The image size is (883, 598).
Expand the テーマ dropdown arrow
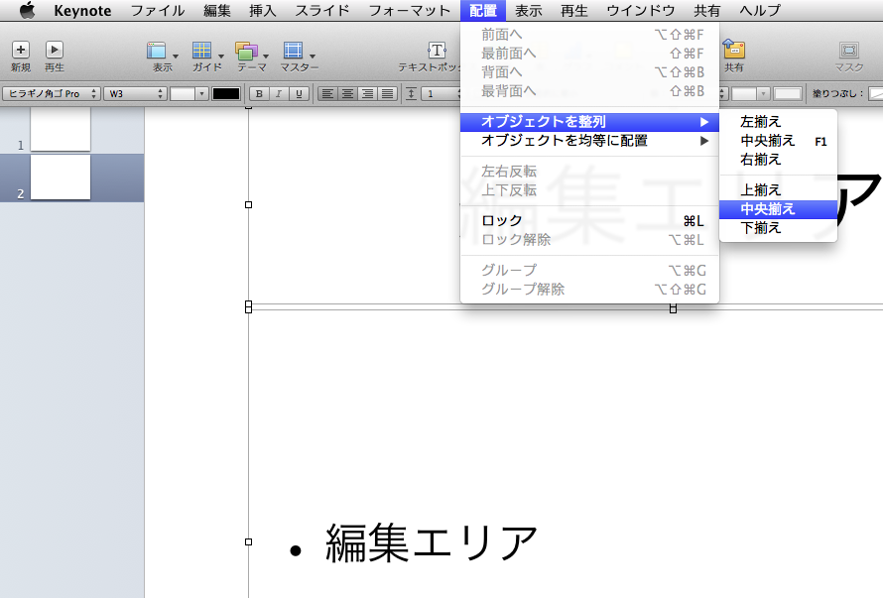(266, 56)
